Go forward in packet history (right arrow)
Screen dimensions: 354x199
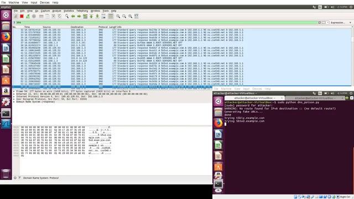79,16
